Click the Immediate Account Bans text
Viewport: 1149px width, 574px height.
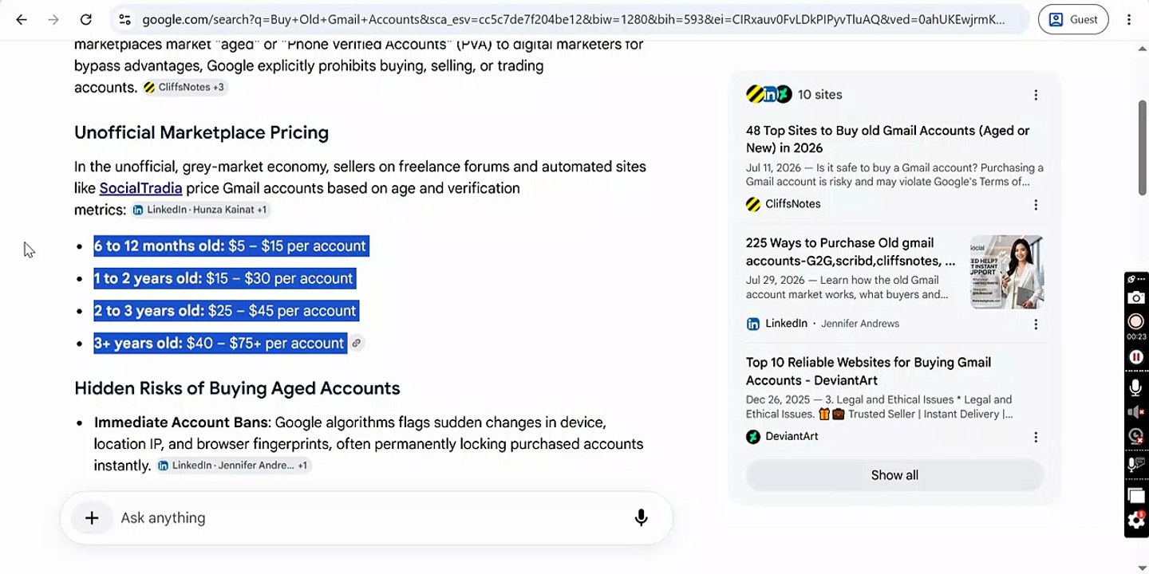(182, 423)
